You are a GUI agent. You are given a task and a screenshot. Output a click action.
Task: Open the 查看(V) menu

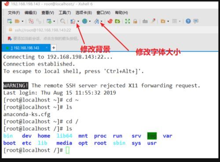click(x=48, y=13)
